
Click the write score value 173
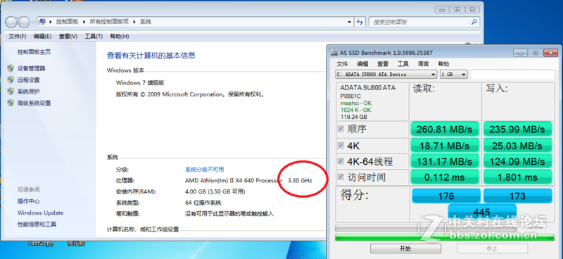[517, 196]
